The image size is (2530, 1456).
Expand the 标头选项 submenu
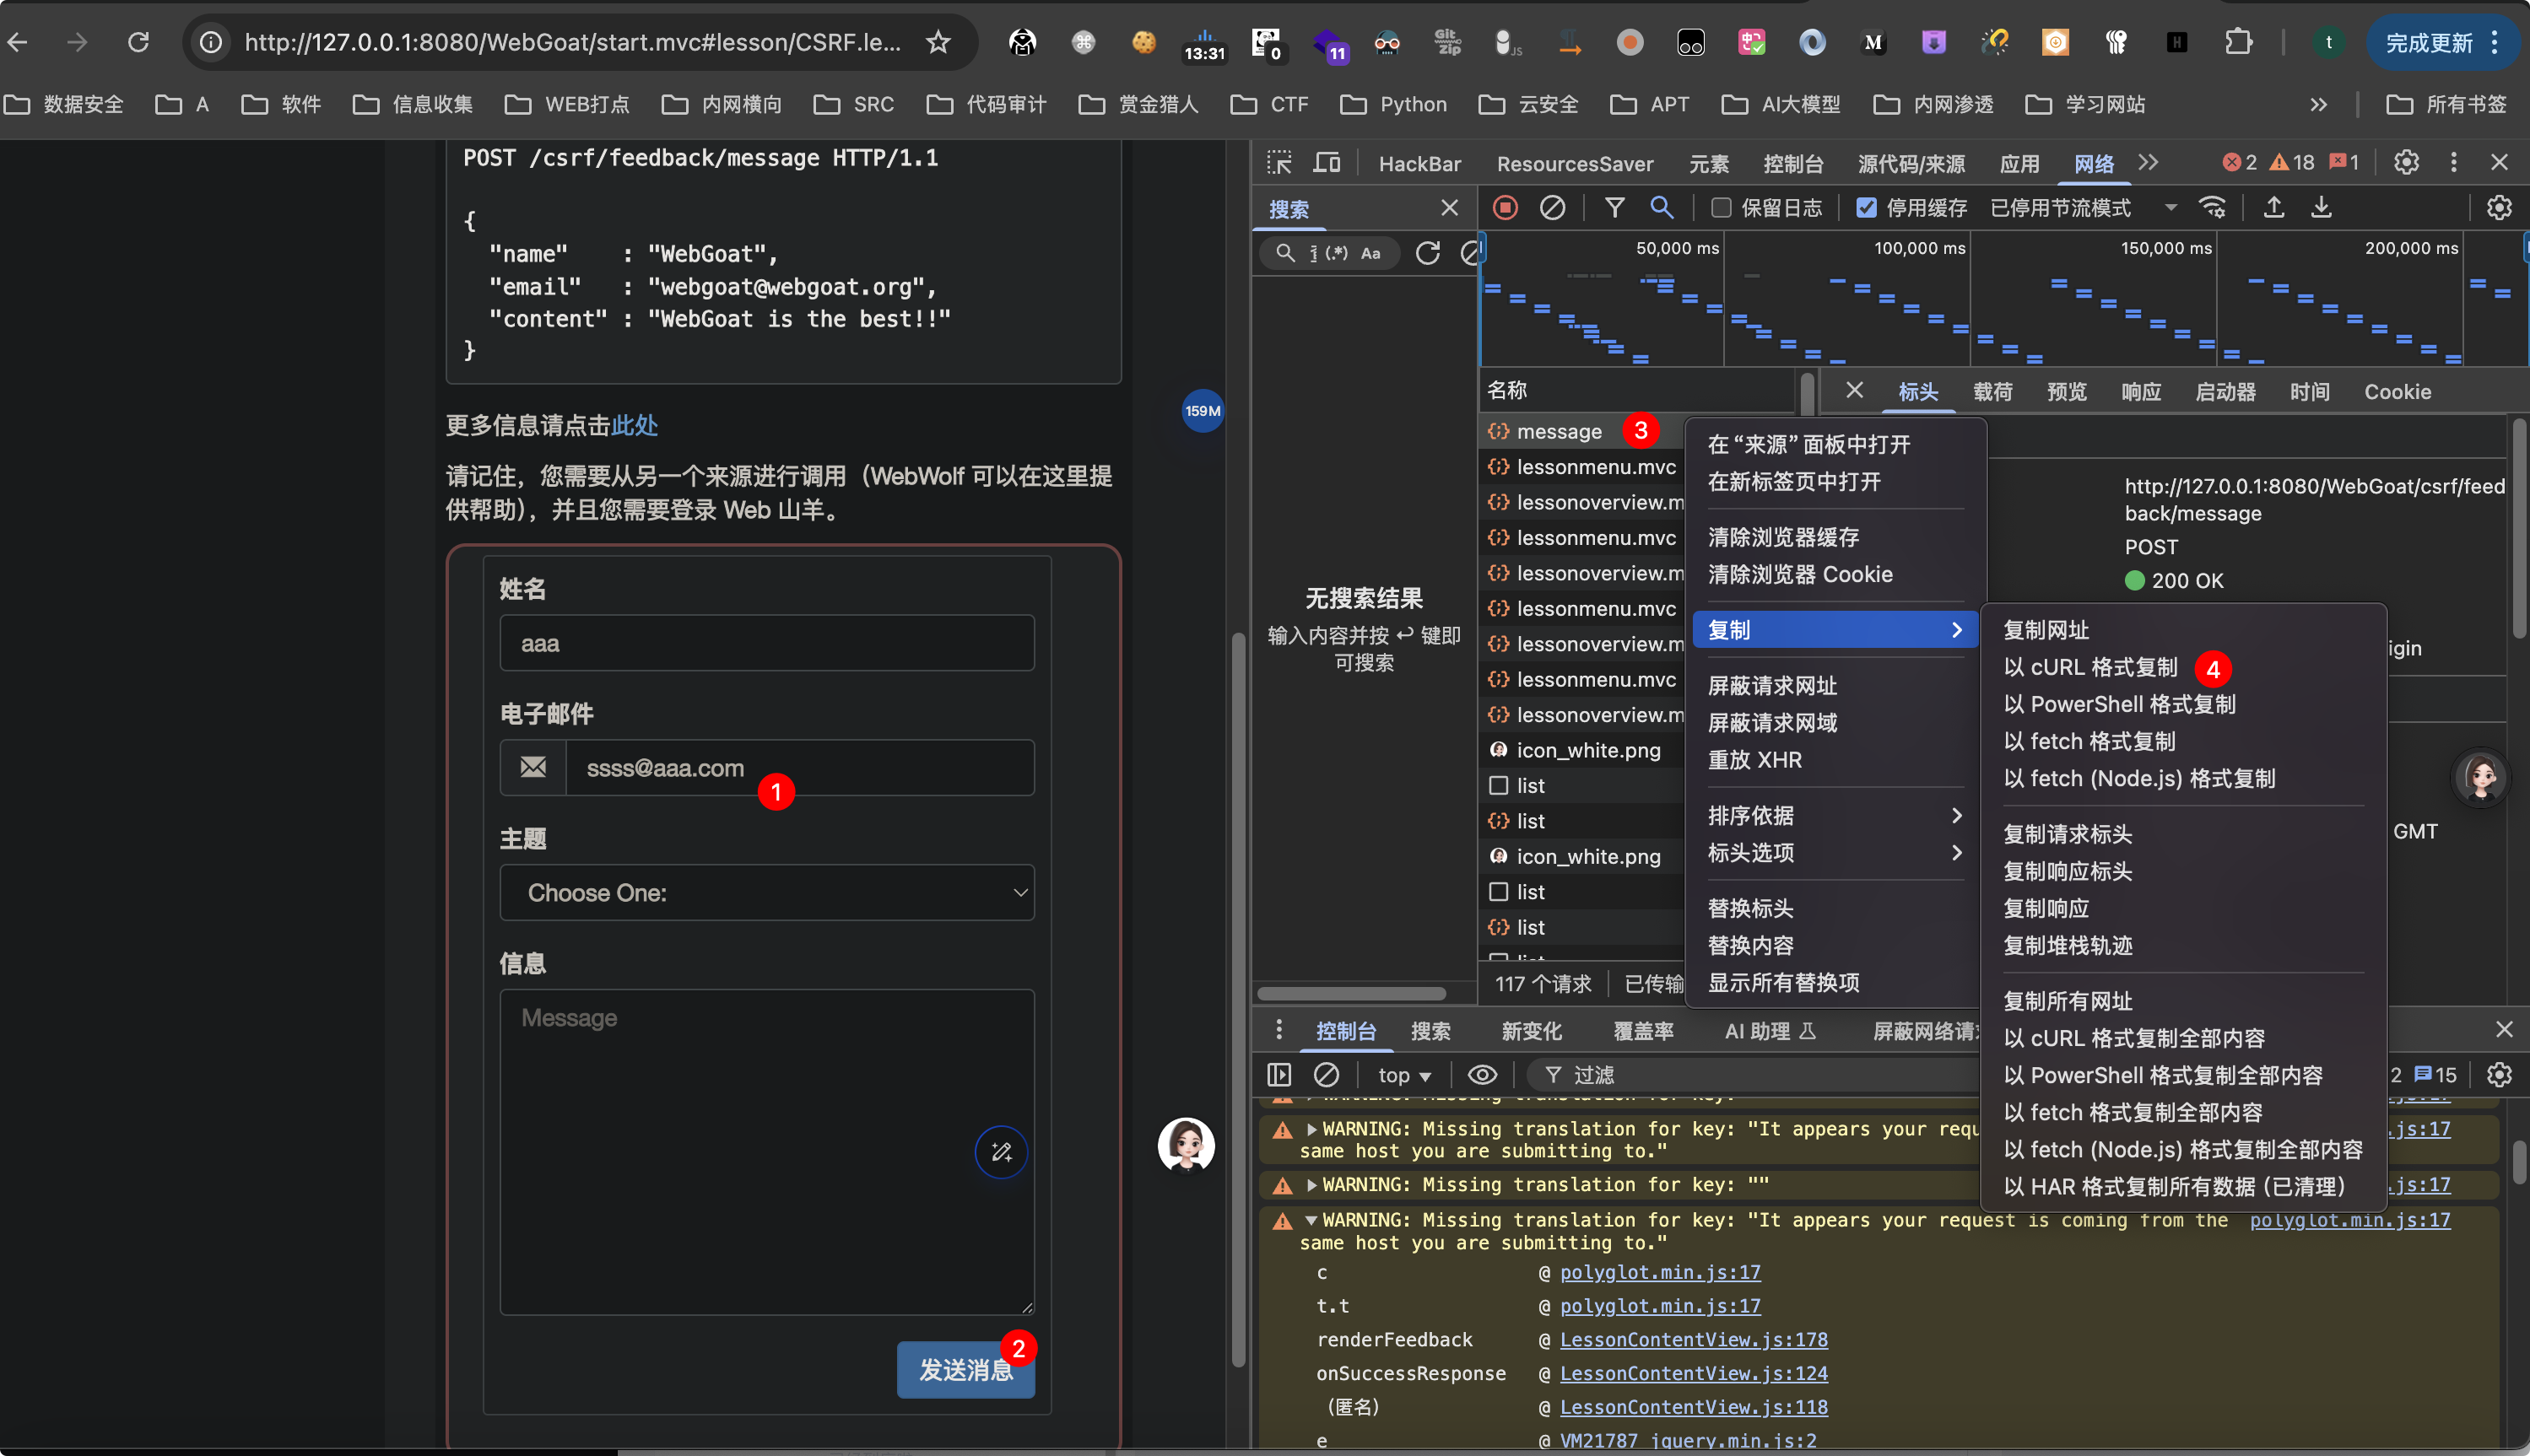(1834, 852)
